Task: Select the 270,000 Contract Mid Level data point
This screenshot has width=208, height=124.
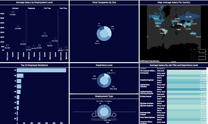Action: click(x=18, y=26)
